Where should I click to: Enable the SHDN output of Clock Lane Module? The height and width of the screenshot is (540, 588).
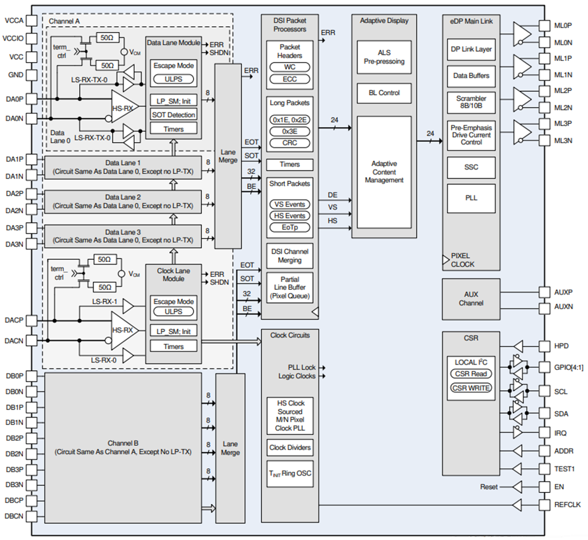coord(219,282)
